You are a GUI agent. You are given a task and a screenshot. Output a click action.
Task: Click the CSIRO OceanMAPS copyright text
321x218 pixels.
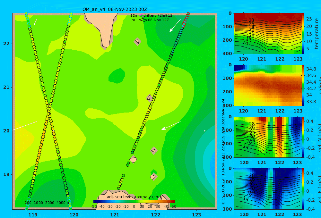(223, 152)
